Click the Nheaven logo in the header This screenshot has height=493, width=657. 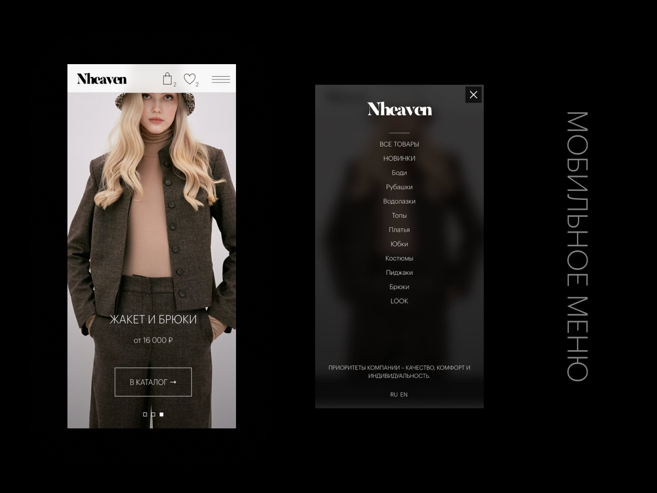point(101,79)
